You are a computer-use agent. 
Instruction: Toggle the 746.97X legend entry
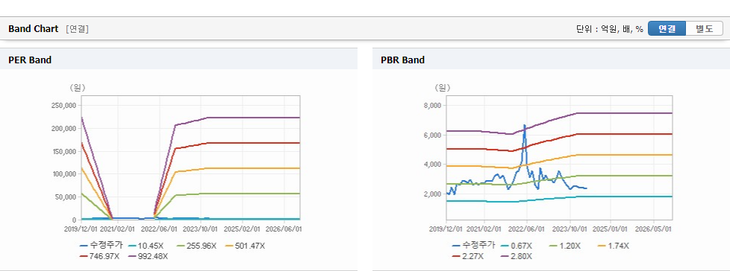click(99, 256)
